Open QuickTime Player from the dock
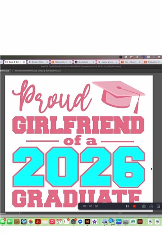 coord(24,221)
